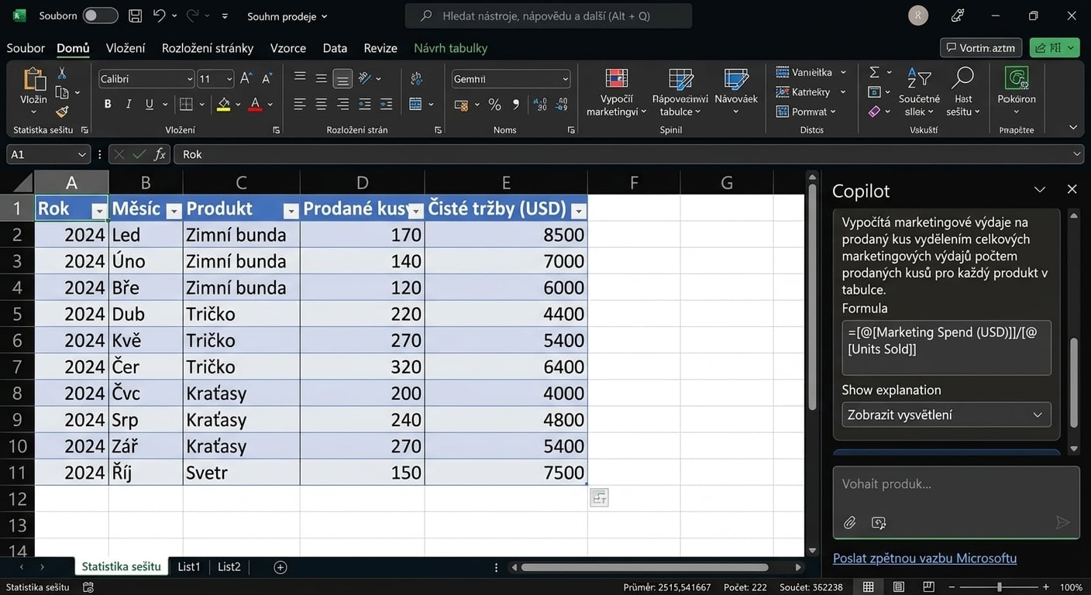Open the Poslat zpětnou vazbu Microsoftu link
Image resolution: width=1091 pixels, height=595 pixels.
pyautogui.click(x=924, y=558)
